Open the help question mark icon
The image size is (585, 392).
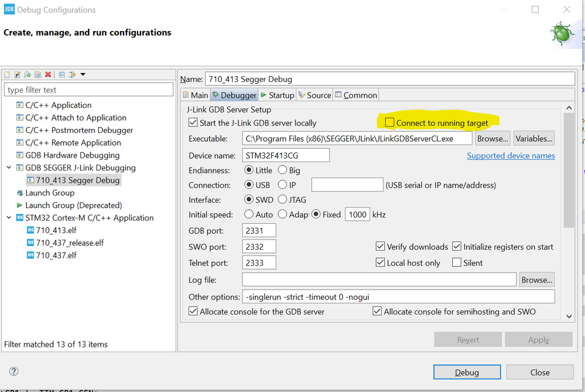pyautogui.click(x=14, y=371)
